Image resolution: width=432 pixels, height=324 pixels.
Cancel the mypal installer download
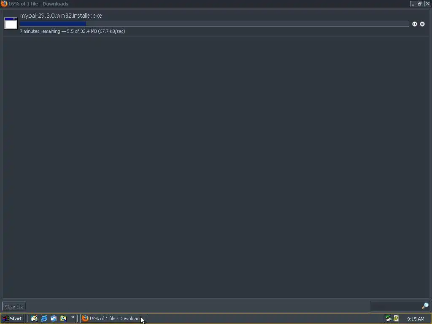[422, 24]
